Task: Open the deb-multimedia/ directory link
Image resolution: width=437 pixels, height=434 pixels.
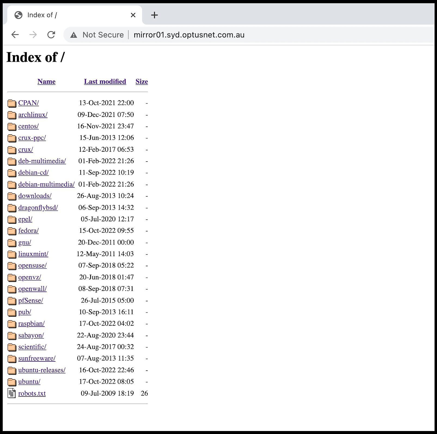Action: click(42, 161)
